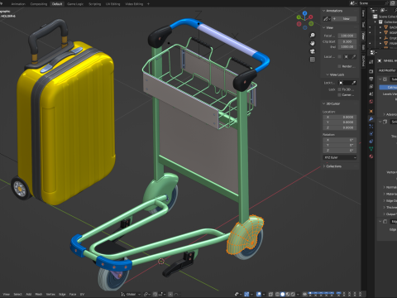Screen dimensions: 397x298
Task: Switch to the UV Editing workspace tab
Action: [113, 4]
